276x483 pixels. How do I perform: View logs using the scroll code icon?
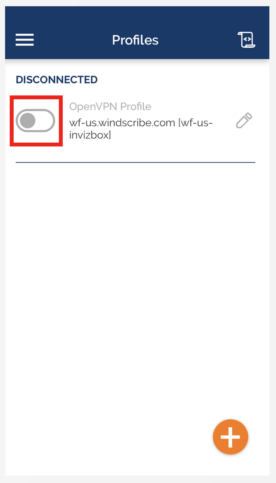click(246, 40)
